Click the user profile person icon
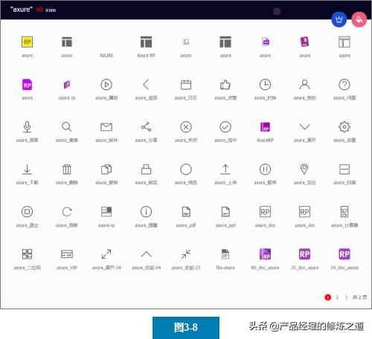Viewport: 372px width, 339px height. 305,85
